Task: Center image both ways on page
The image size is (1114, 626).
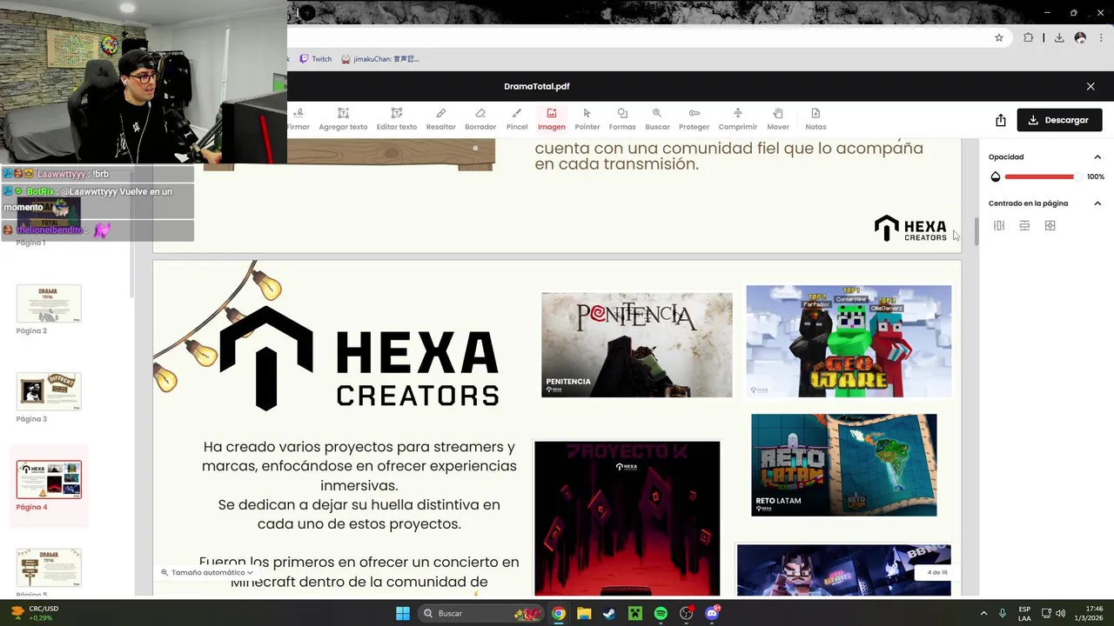Action: (x=1050, y=225)
